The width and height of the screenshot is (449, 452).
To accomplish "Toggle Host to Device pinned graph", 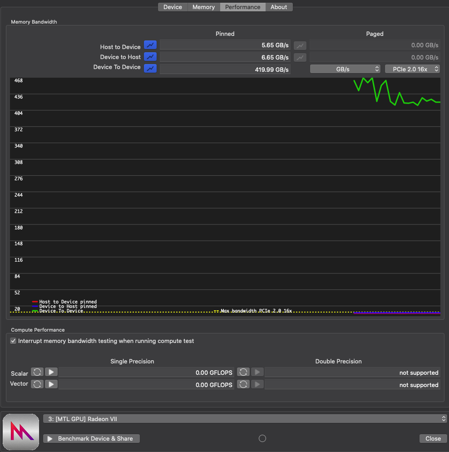I will [150, 45].
